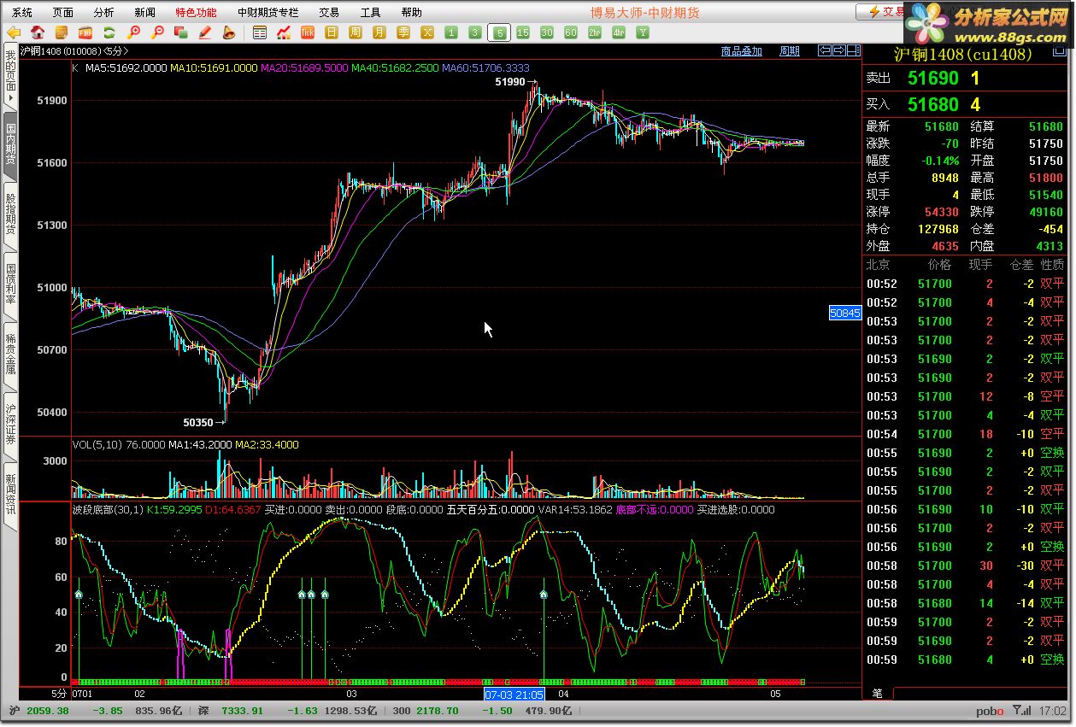Select the daily 日 period
Viewport: 1076px width, 727px height.
(332, 32)
